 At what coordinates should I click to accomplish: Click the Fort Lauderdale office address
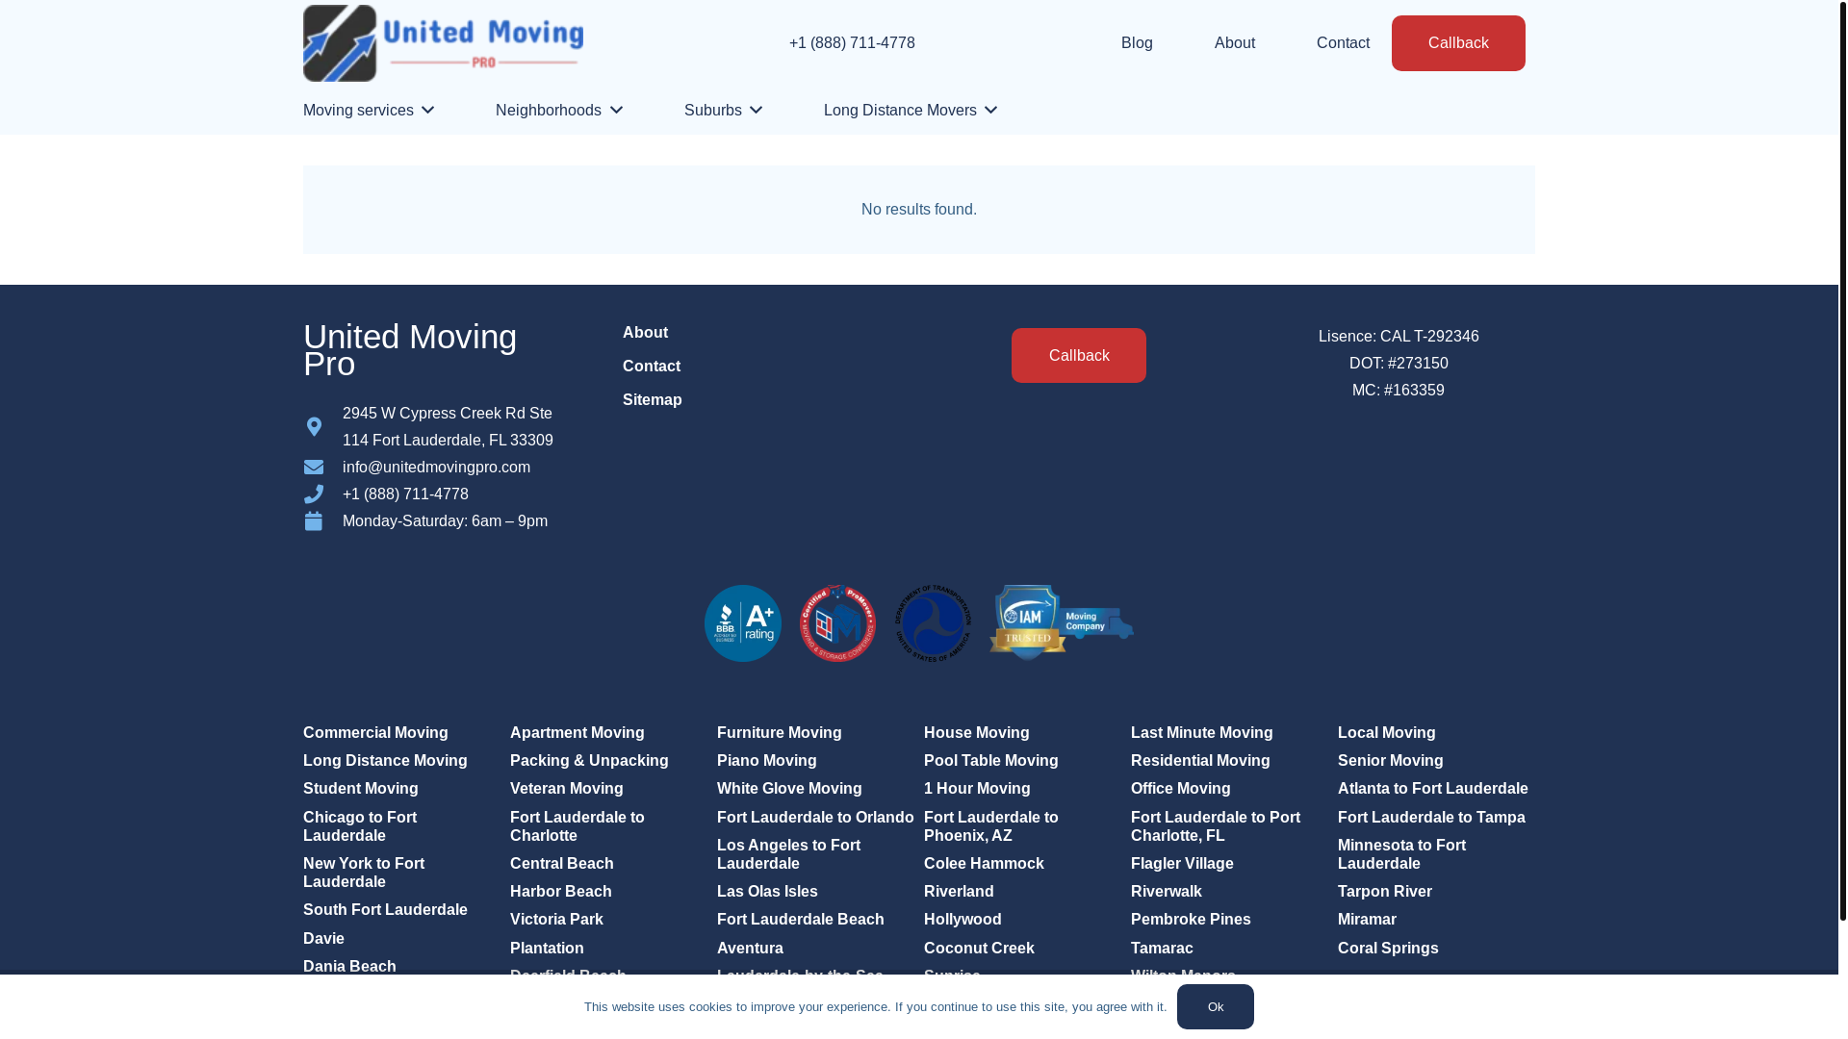click(x=448, y=427)
